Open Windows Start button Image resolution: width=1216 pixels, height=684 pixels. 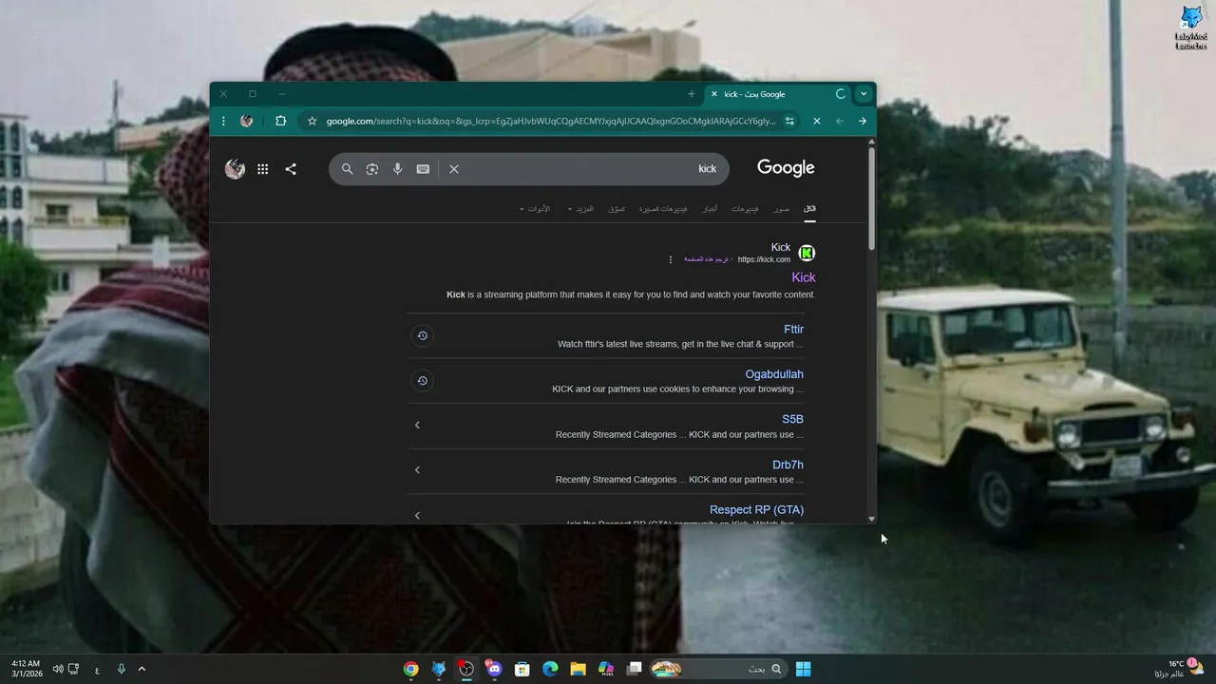click(803, 669)
